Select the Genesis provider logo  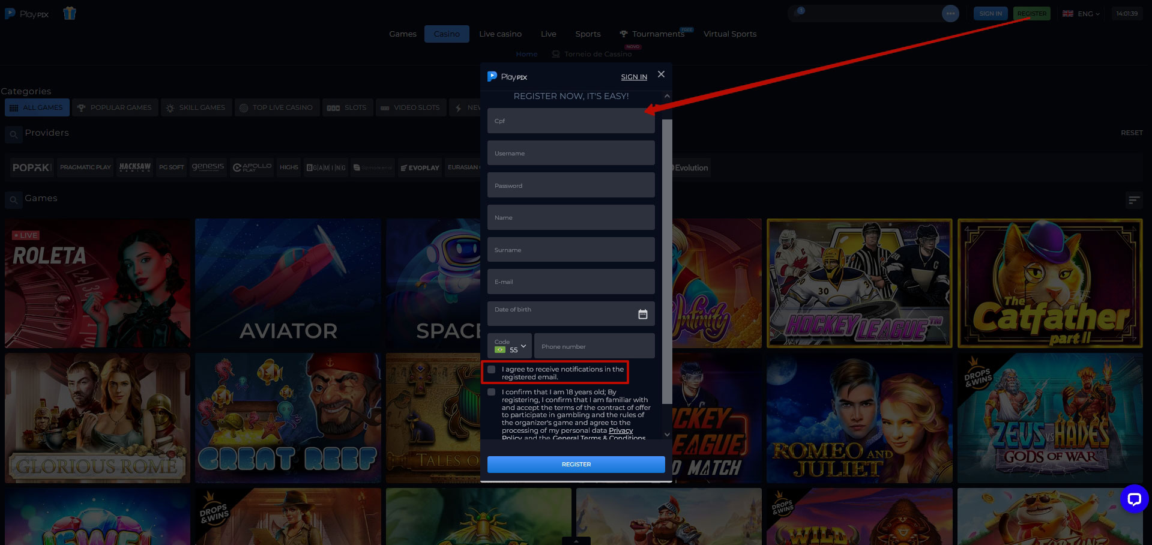tap(208, 167)
